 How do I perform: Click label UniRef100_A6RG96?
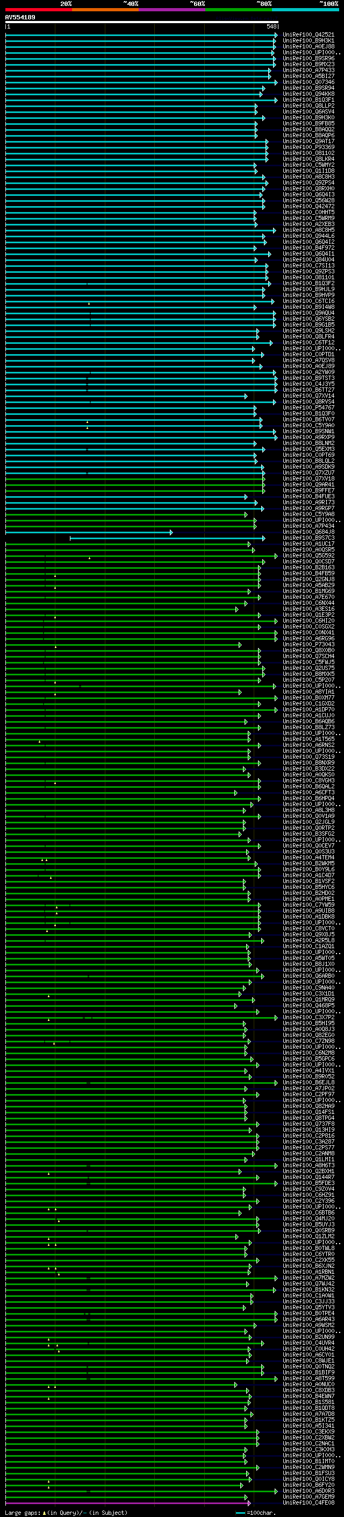[308, 638]
